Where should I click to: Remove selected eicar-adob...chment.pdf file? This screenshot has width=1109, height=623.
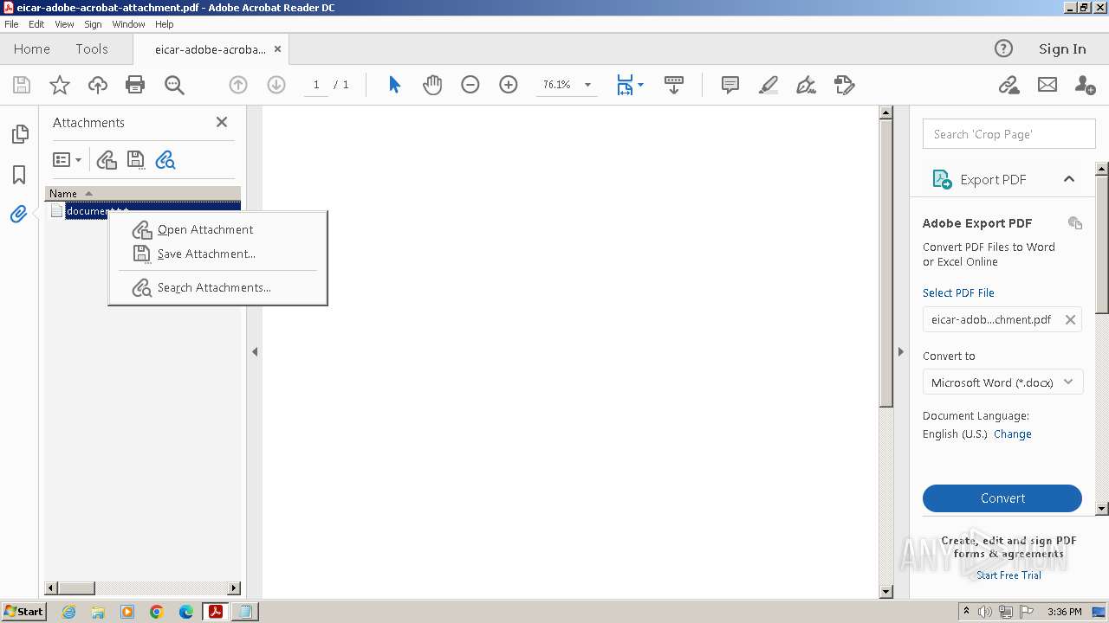(1070, 319)
